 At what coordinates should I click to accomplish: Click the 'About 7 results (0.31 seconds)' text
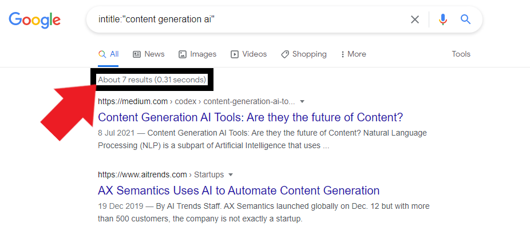coord(152,80)
